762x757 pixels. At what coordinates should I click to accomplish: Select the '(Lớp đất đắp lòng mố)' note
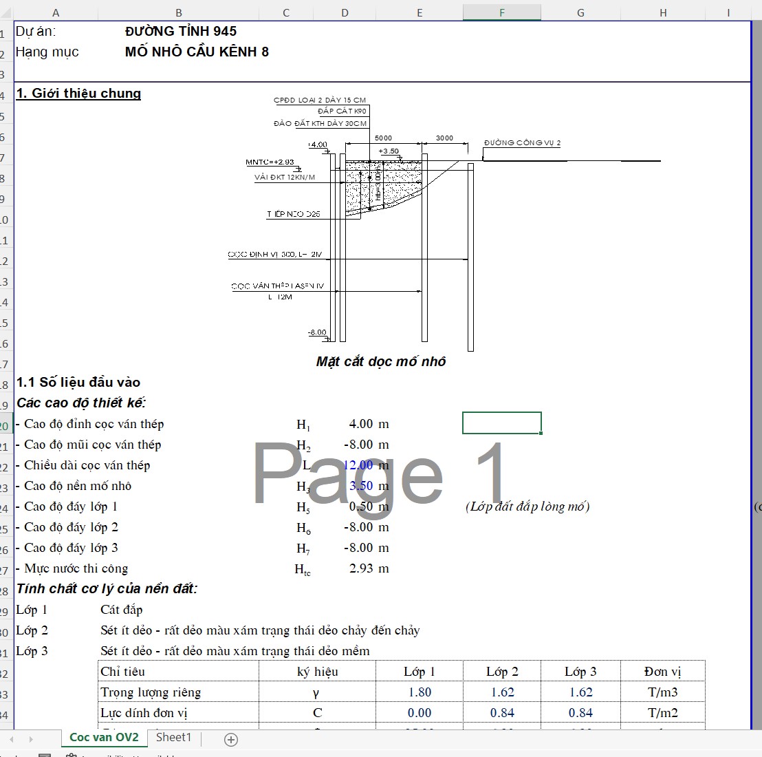[527, 507]
